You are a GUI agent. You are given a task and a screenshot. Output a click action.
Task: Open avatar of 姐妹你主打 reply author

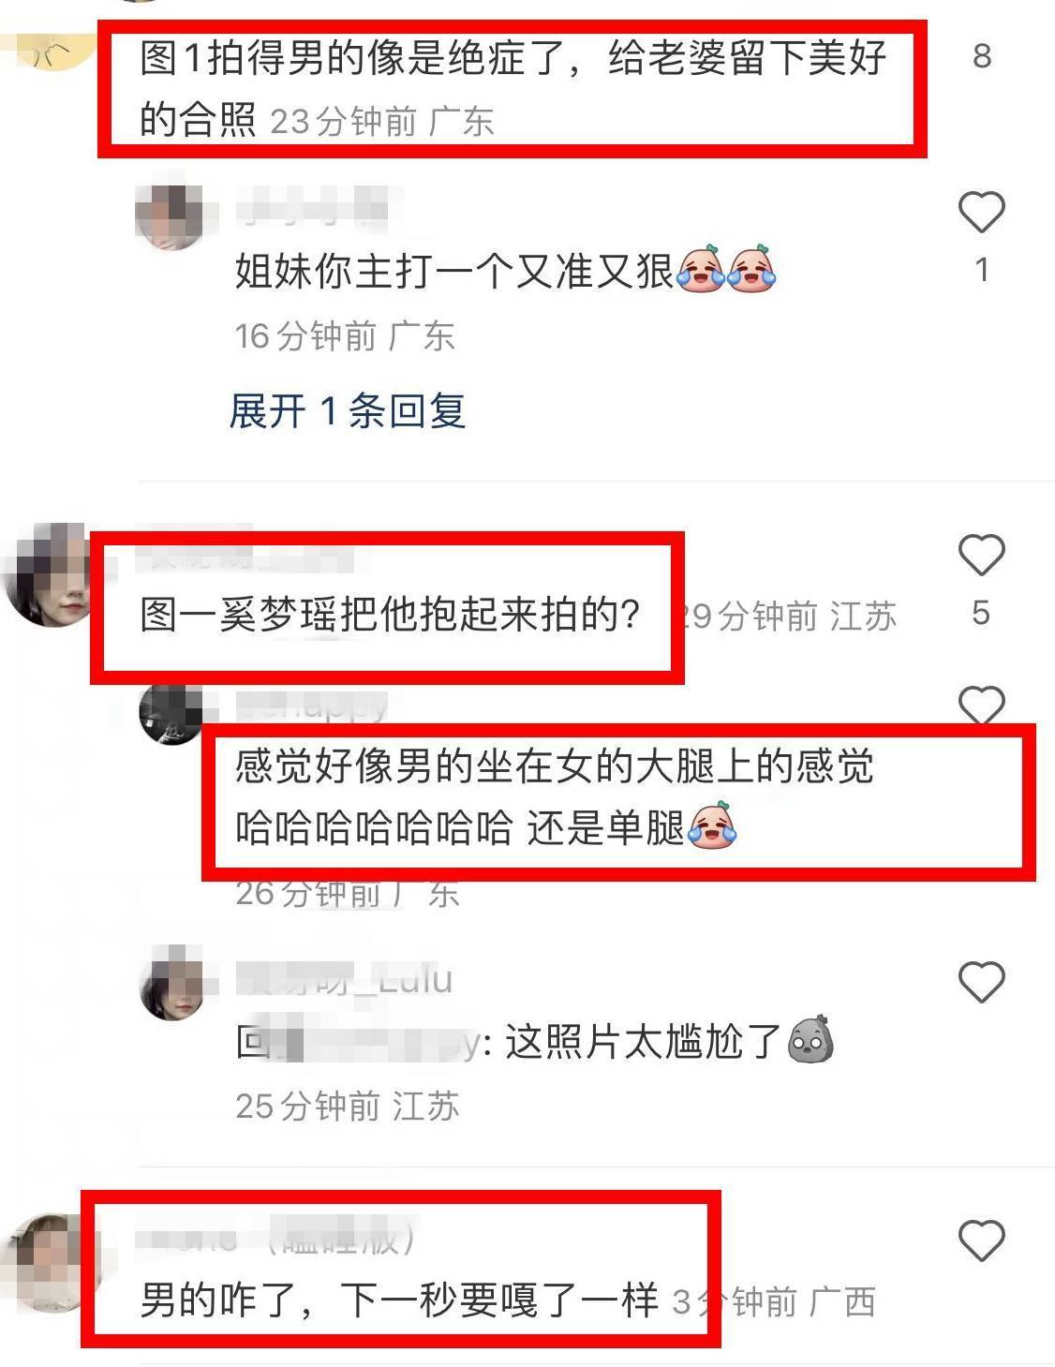[x=171, y=216]
